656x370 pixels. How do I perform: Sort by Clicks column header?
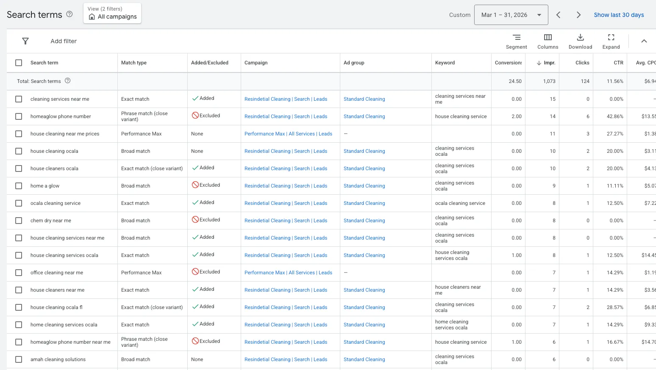582,63
